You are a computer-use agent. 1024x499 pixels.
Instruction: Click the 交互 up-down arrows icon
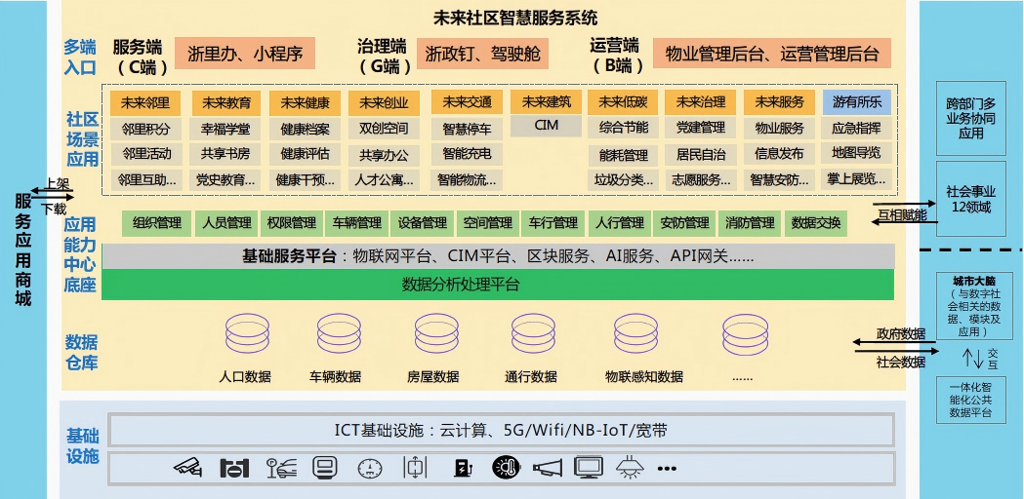972,358
